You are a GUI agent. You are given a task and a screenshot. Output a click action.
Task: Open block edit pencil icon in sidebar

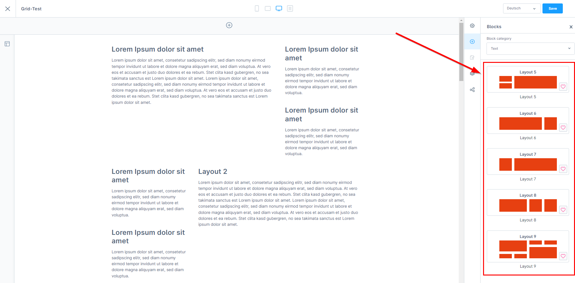(472, 58)
